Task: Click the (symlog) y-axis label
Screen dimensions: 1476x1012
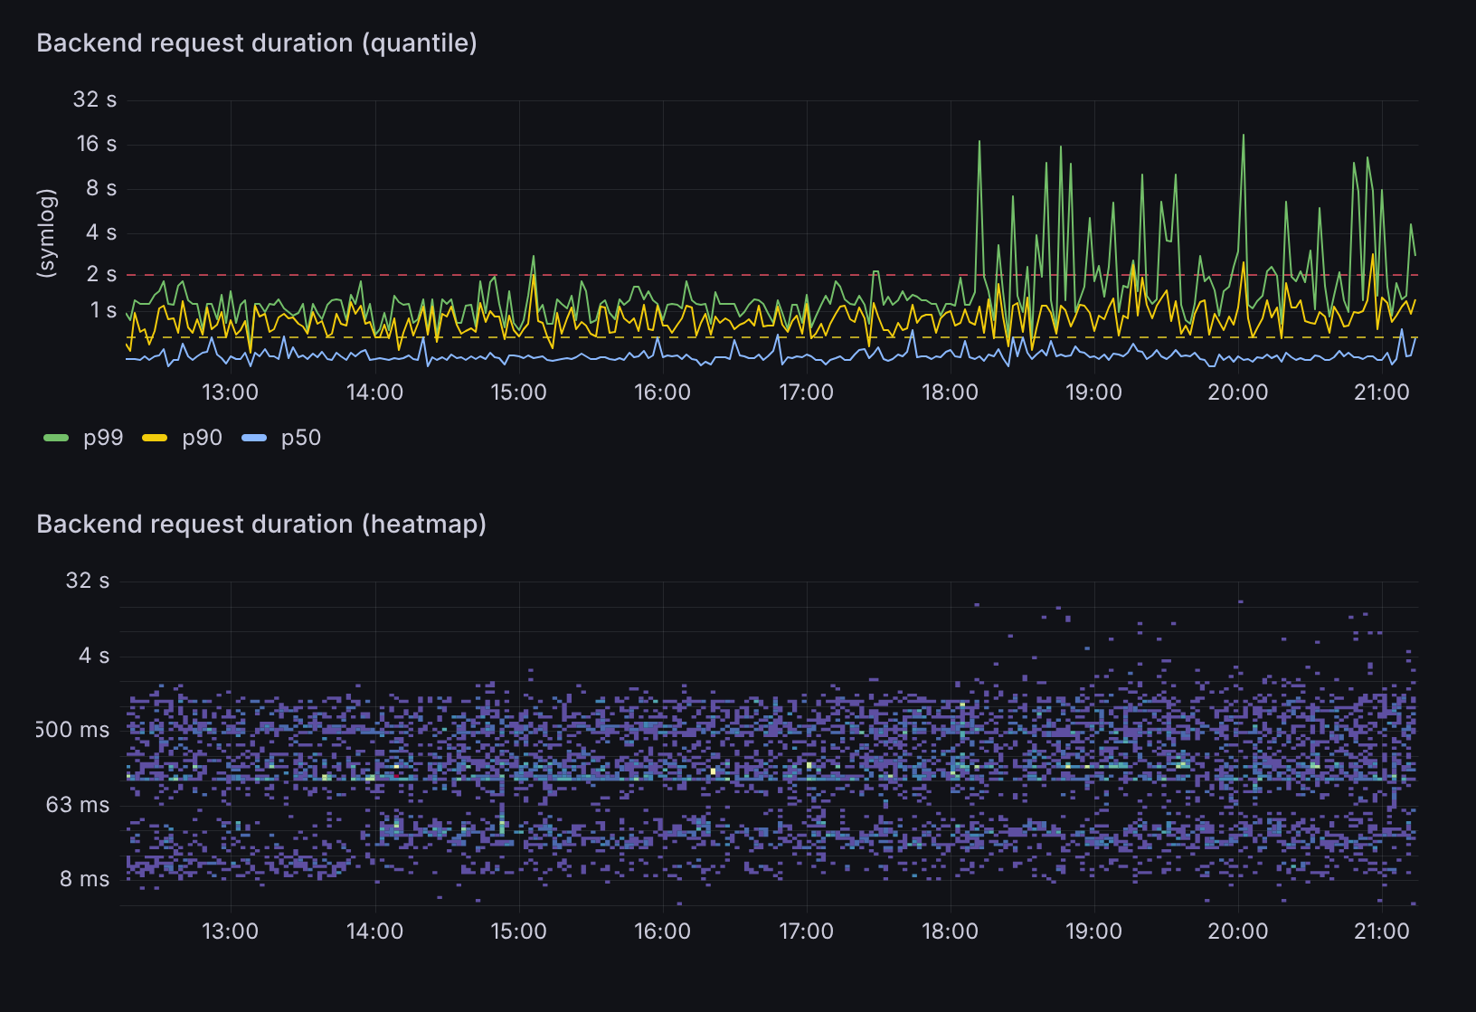Action: 46,233
